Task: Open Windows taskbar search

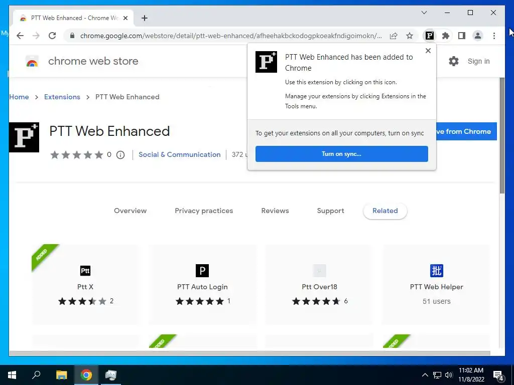Action: [36, 375]
